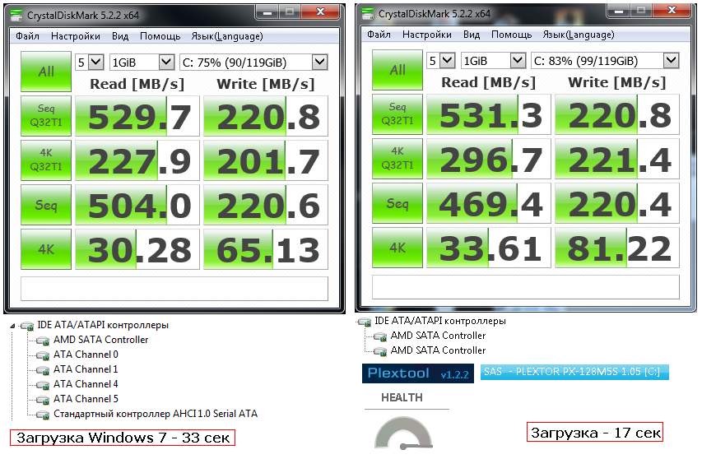Click 529.7 read result in left window

[137, 116]
